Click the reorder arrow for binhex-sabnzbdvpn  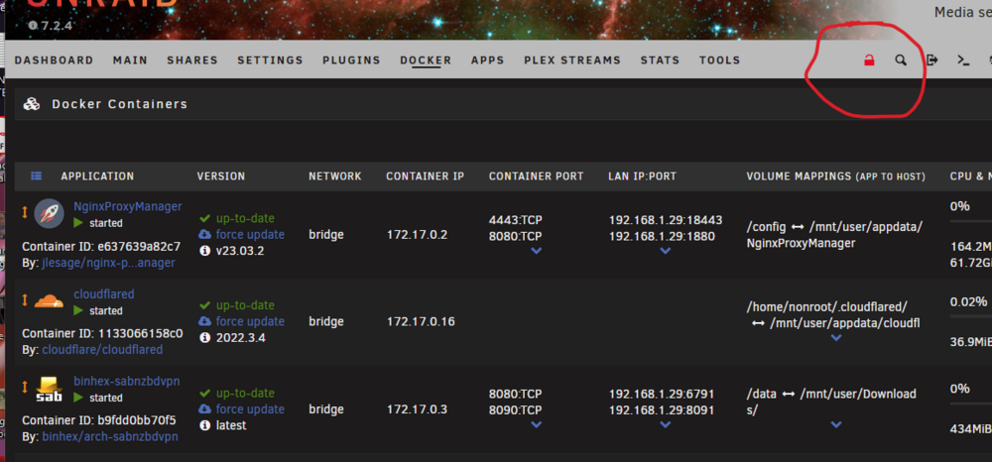coord(25,387)
